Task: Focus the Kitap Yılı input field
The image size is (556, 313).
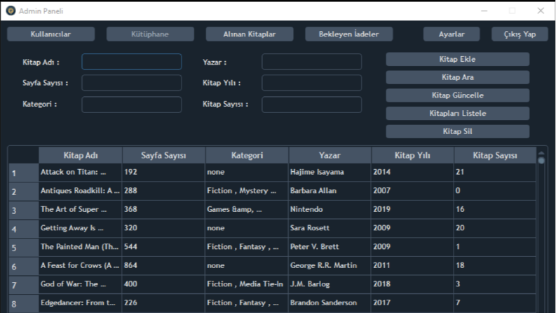Action: tap(312, 83)
